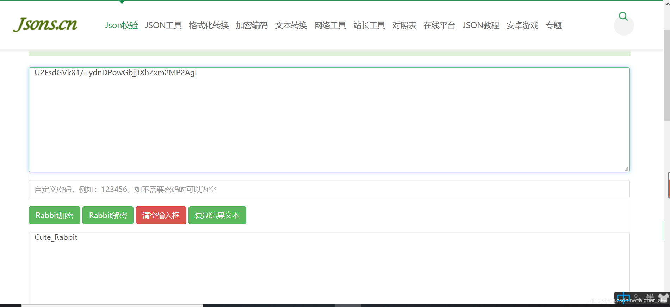
Task: Open the search magnifier icon
Action: click(x=623, y=16)
